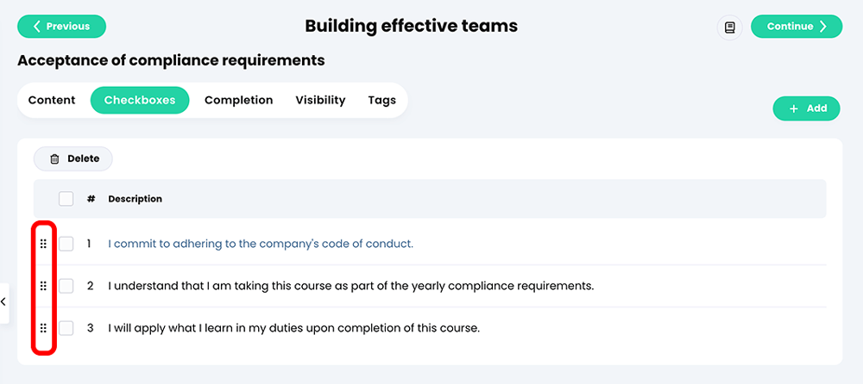Click the yearly compliance requirements description

click(x=351, y=286)
